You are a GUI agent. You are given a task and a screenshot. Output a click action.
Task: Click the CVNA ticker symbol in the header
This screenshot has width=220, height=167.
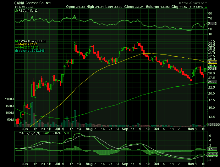19,3
